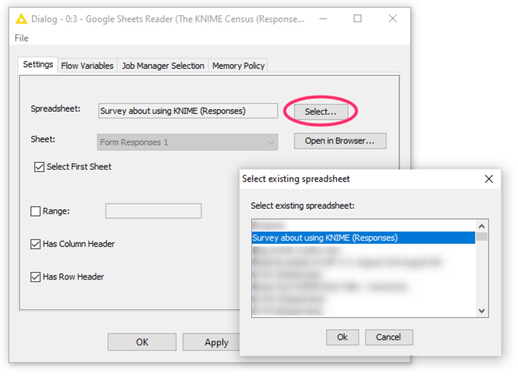Uncheck the Select First Sheet checkbox
The height and width of the screenshot is (376, 518).
39,167
